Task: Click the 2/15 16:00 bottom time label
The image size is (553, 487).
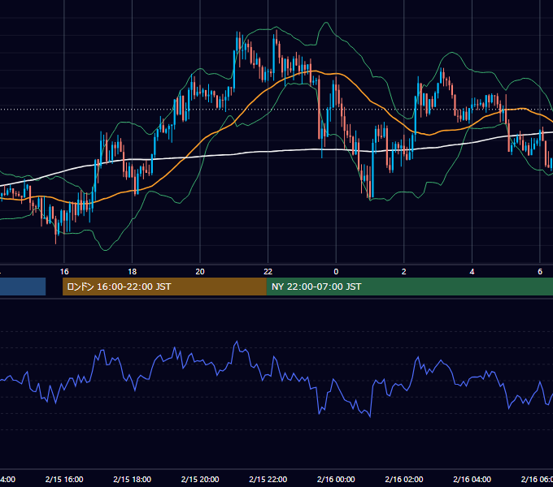Action: pos(64,479)
